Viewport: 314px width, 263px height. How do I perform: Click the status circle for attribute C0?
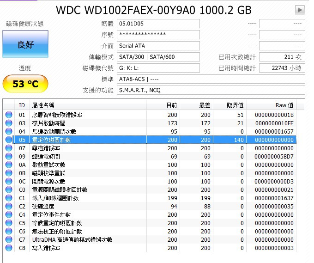click(9, 190)
